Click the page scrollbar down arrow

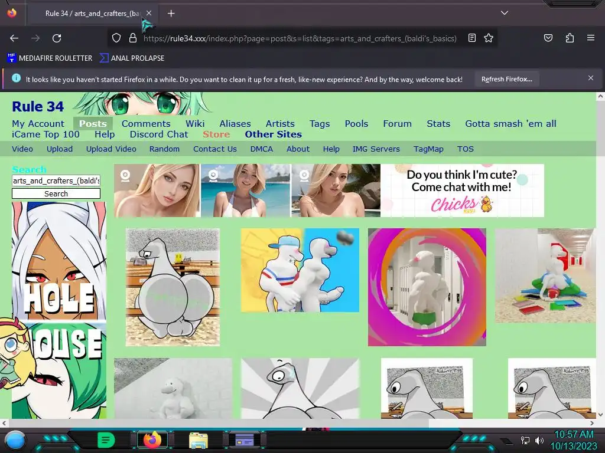pyautogui.click(x=600, y=415)
